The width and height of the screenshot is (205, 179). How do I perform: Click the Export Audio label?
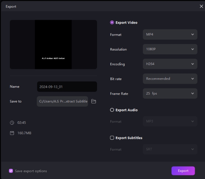click(x=127, y=110)
